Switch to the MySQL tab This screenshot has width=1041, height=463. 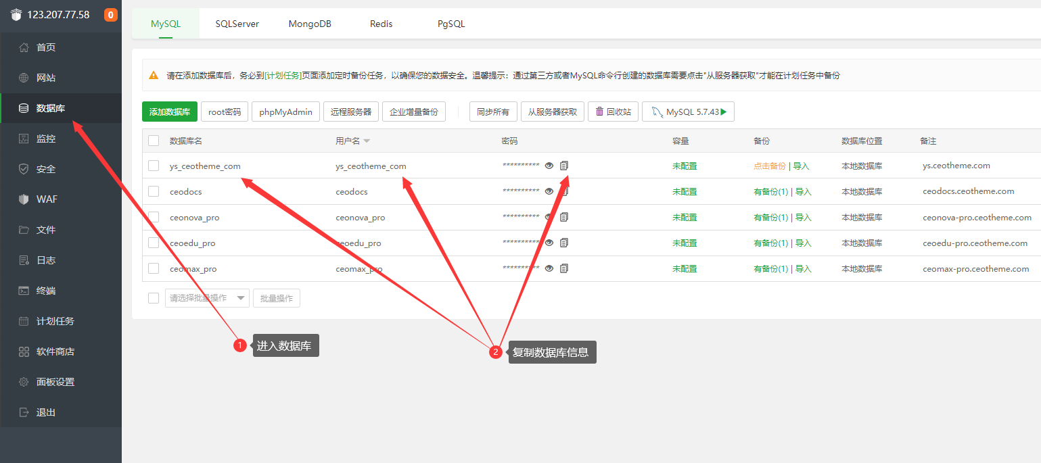click(166, 24)
